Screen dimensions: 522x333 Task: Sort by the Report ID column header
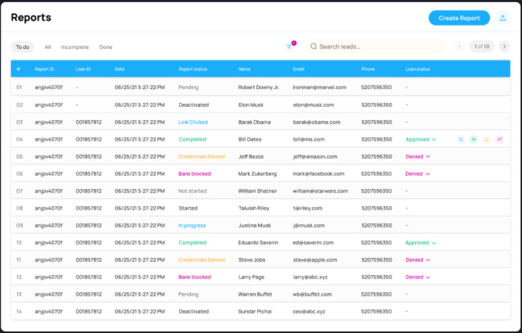point(44,69)
